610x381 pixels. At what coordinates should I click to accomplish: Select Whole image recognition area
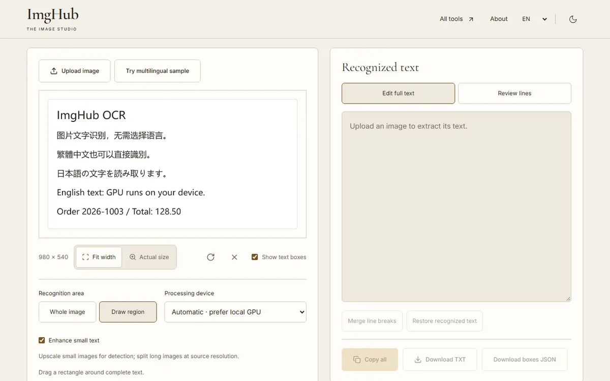[x=68, y=312]
